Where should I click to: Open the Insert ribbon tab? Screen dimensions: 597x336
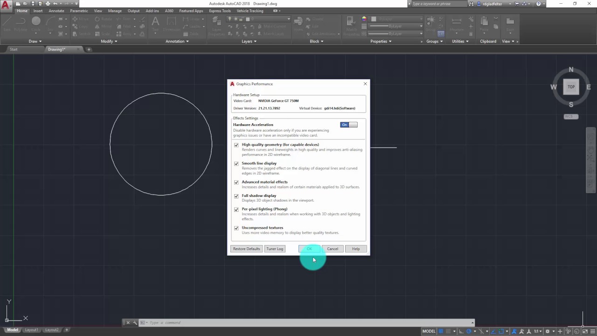click(x=38, y=11)
